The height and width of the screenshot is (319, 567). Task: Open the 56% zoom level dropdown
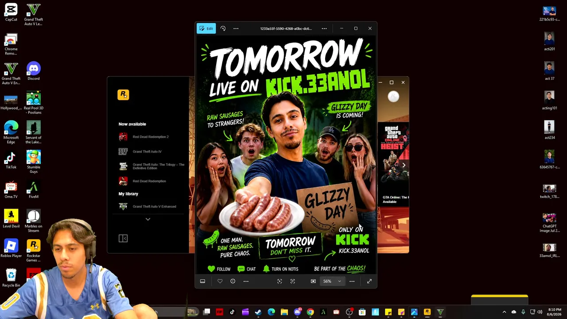point(332,281)
